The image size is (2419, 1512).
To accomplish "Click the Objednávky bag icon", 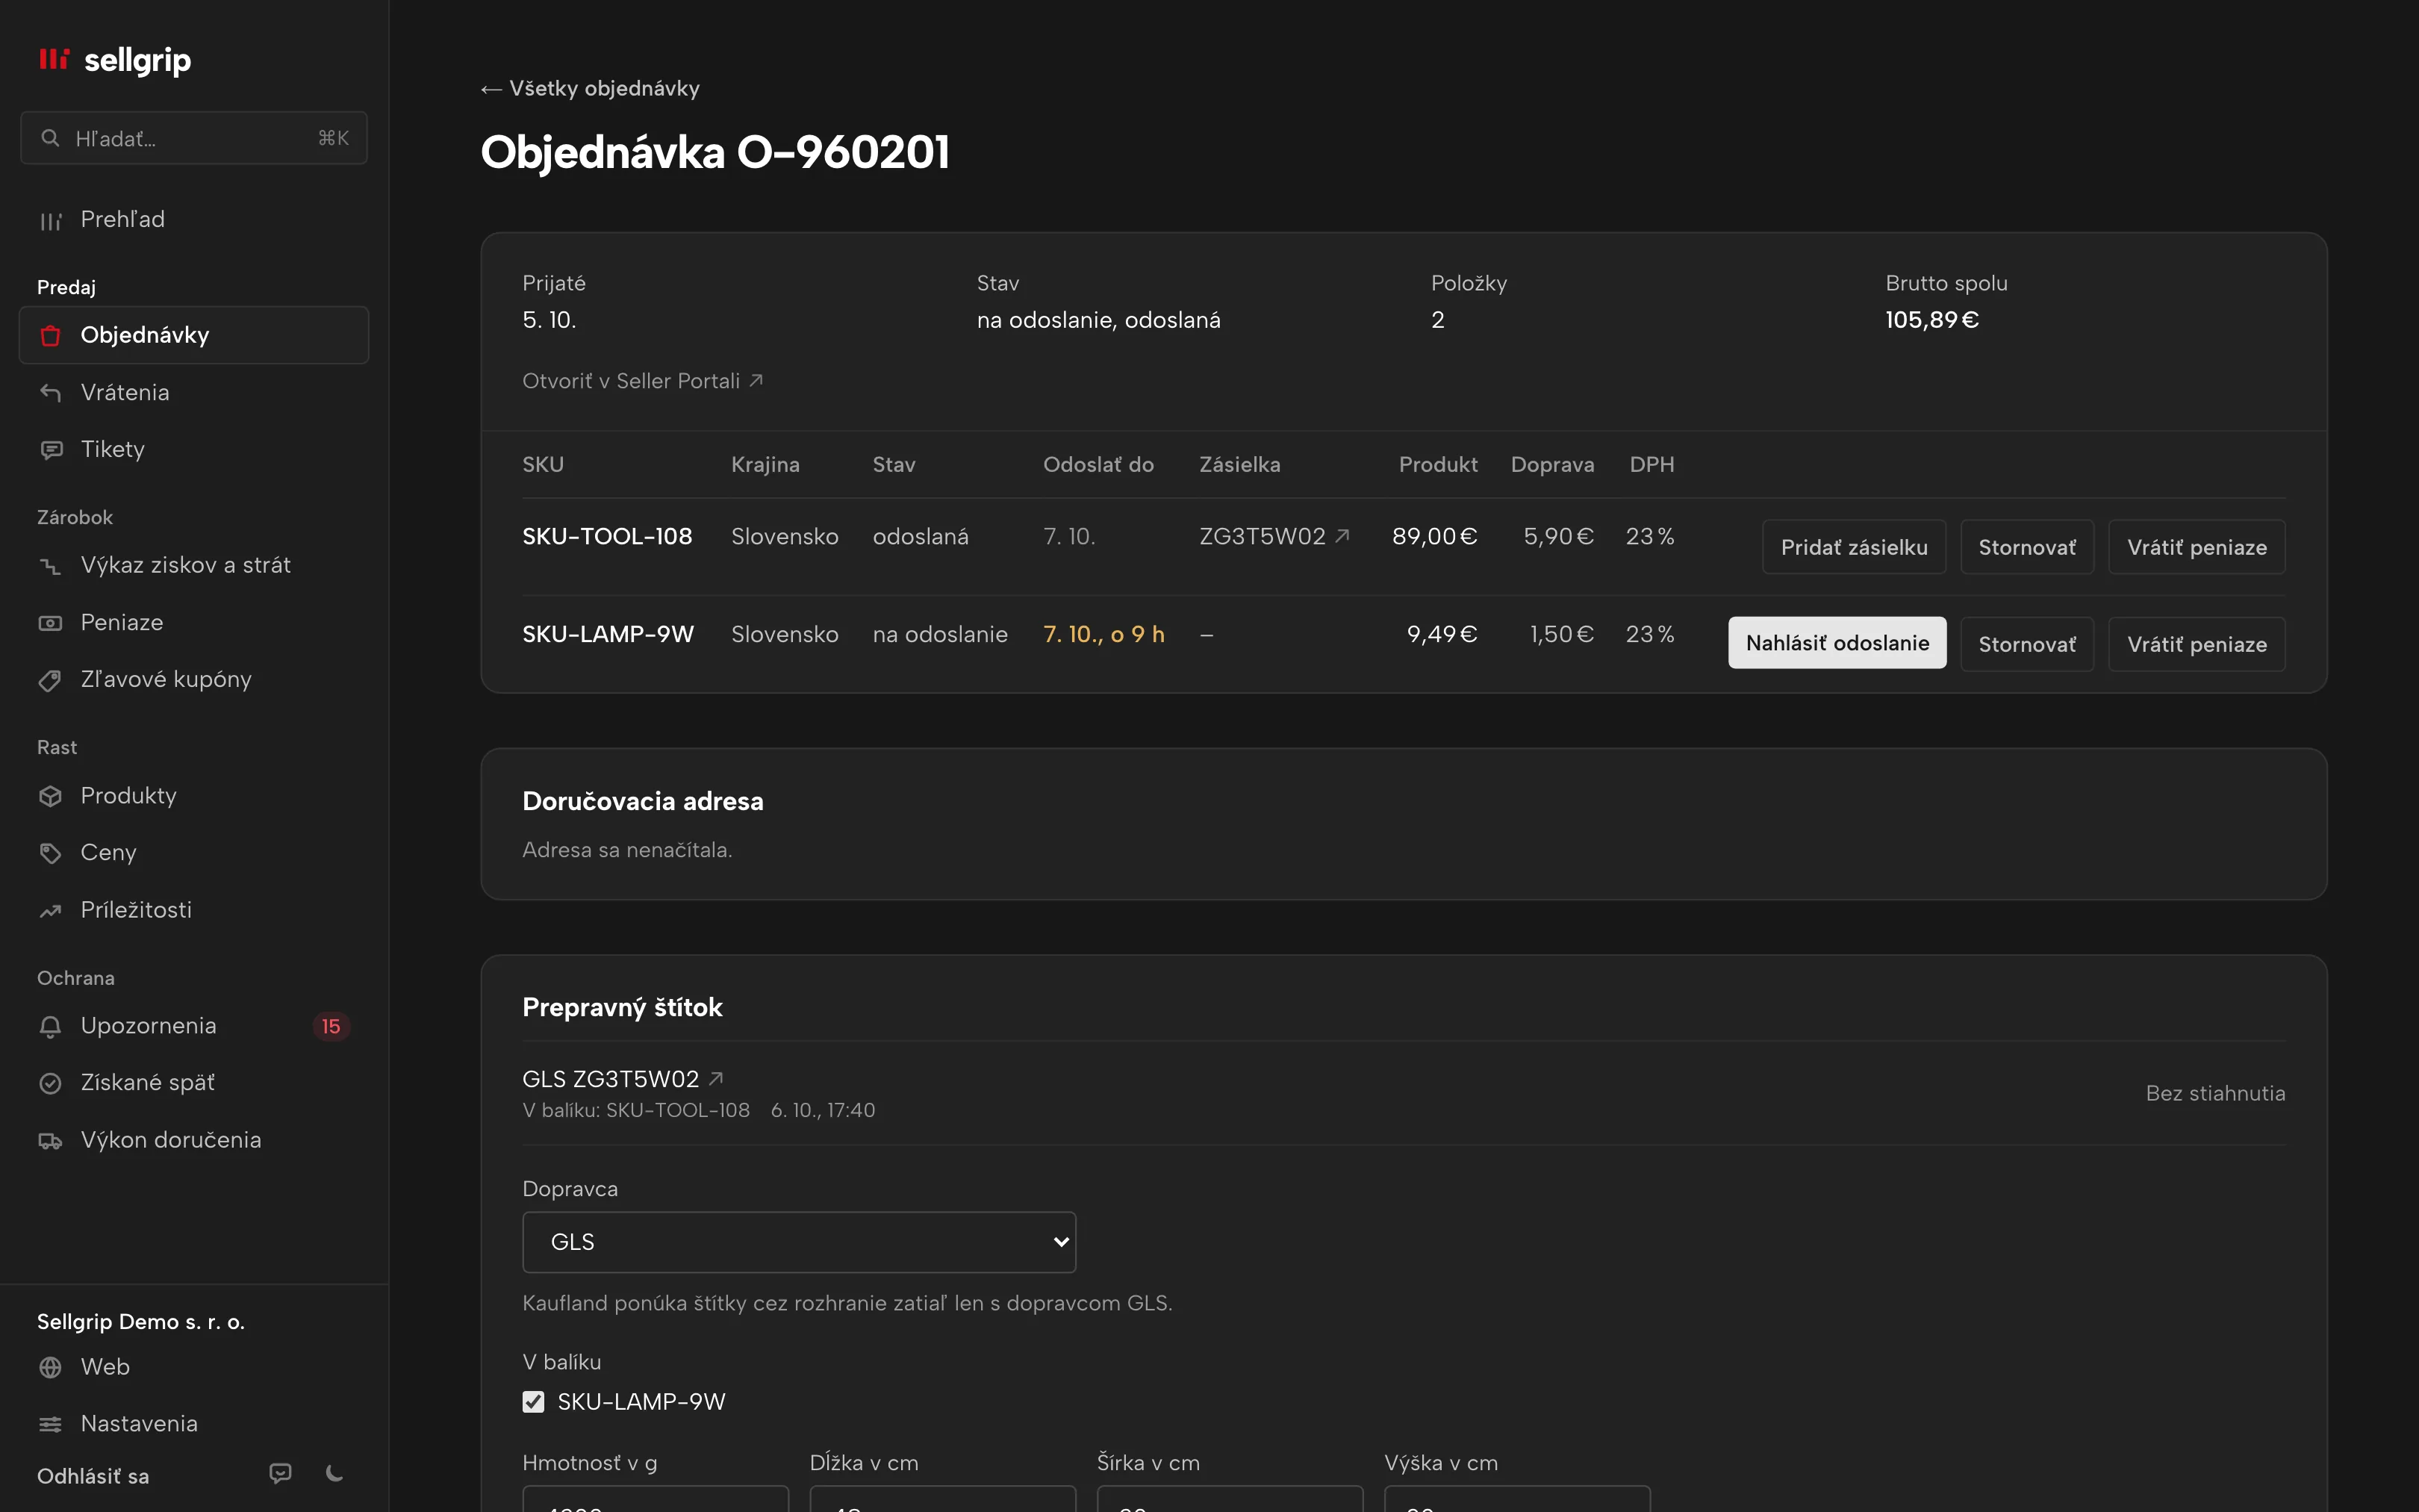I will pos(50,335).
